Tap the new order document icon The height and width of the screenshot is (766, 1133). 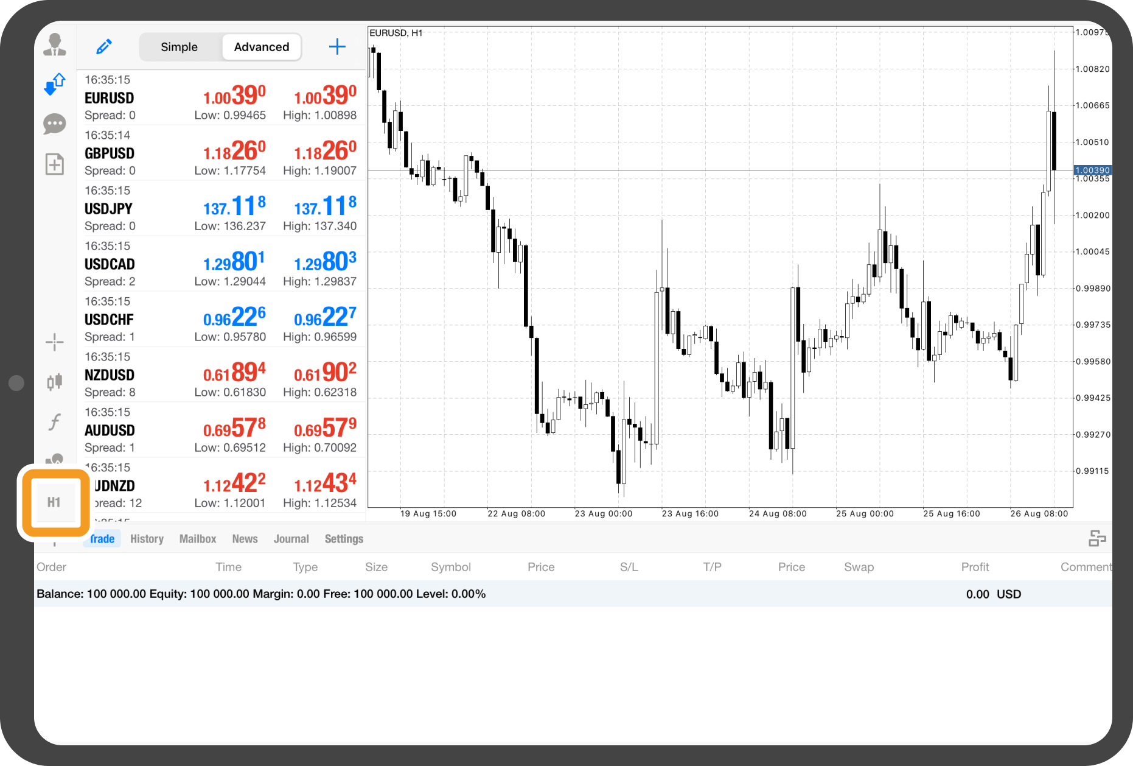[x=55, y=164]
